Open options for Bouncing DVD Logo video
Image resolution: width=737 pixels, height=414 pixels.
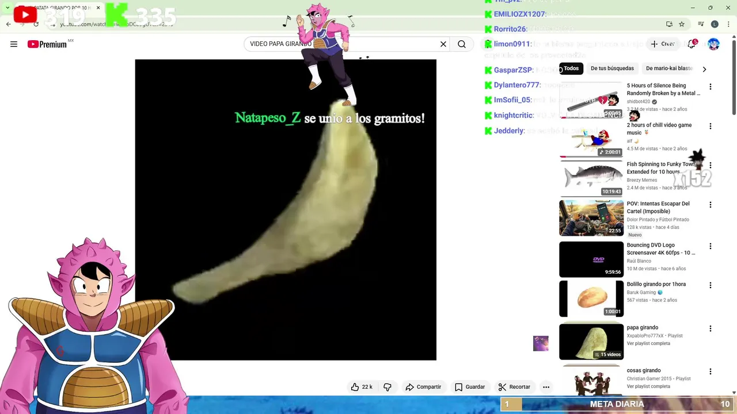tap(711, 246)
